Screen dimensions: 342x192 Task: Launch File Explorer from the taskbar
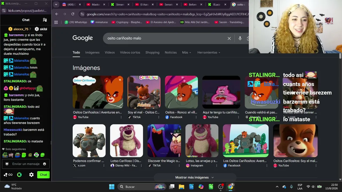coord(181,187)
